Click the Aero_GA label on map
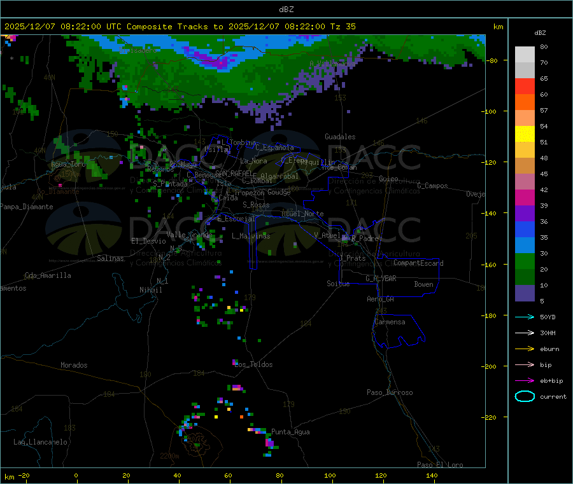The image size is (573, 484). click(381, 299)
